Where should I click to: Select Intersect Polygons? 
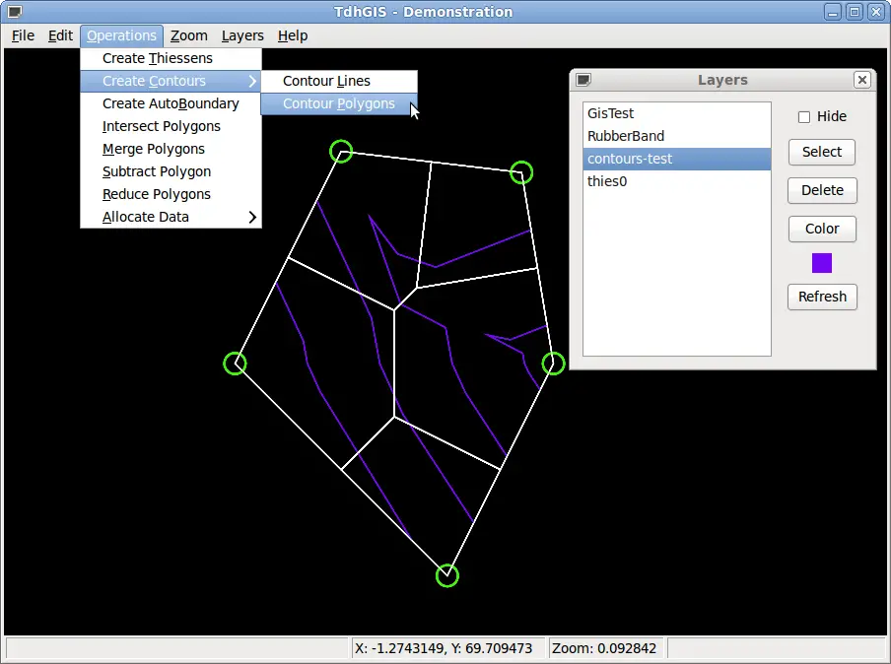tap(171, 127)
